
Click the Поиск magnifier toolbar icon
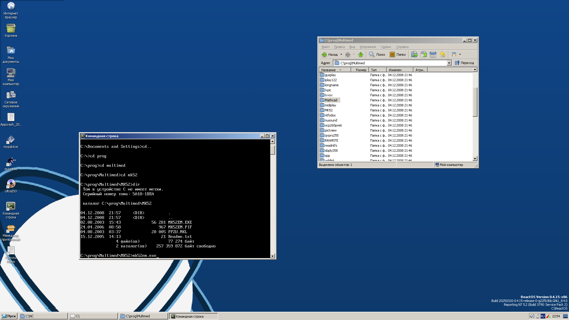point(372,55)
